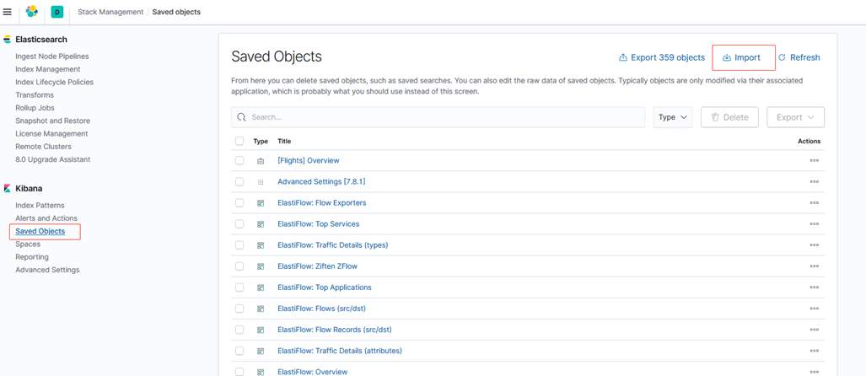The image size is (866, 376).
Task: Click the type icon for [Flights] Overview
Action: click(261, 161)
